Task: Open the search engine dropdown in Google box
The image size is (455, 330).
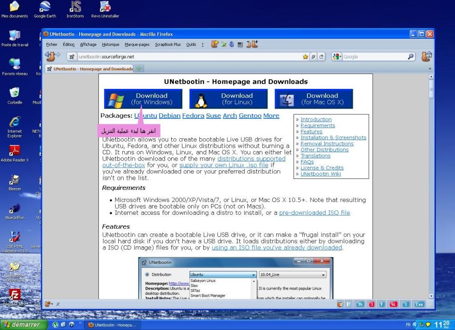Action: coord(337,56)
